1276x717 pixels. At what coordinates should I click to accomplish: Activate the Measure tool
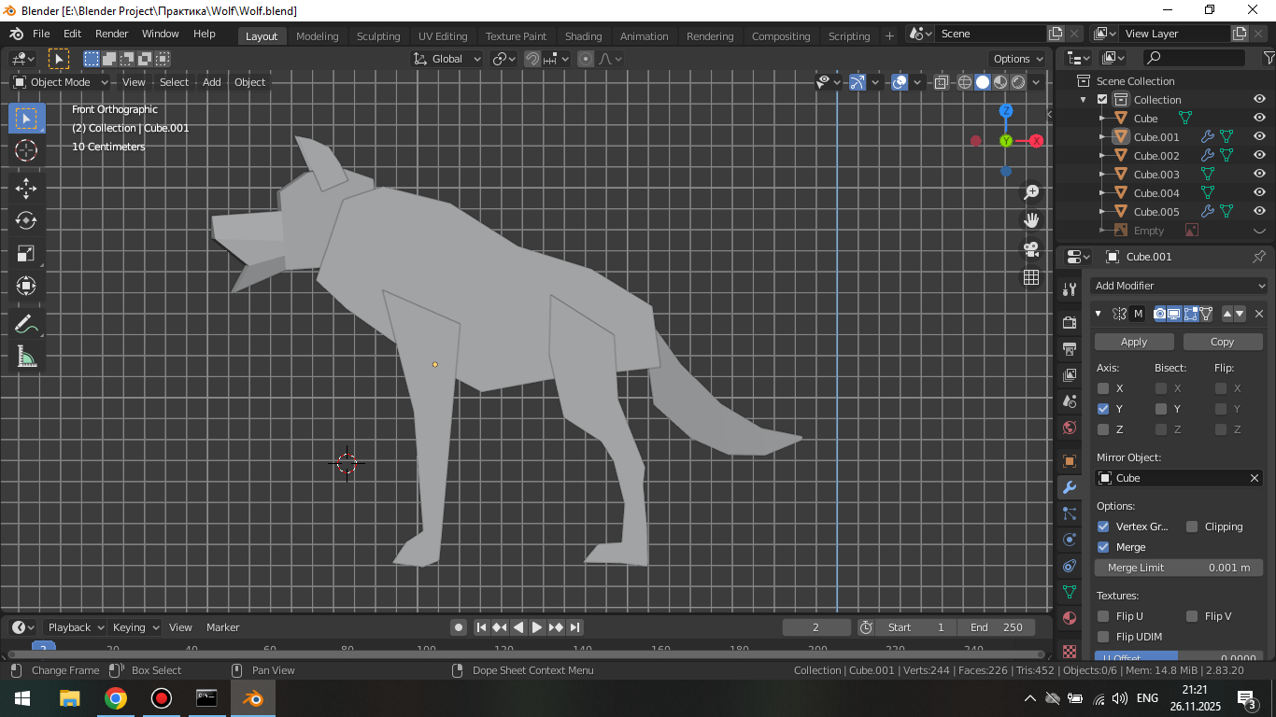(x=26, y=357)
